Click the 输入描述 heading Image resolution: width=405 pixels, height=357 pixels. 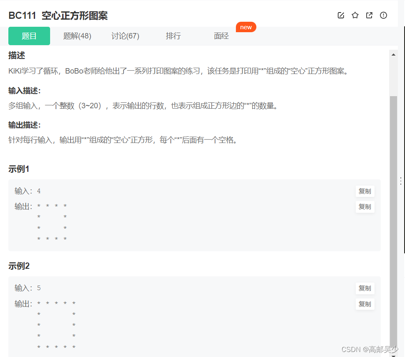click(x=25, y=91)
